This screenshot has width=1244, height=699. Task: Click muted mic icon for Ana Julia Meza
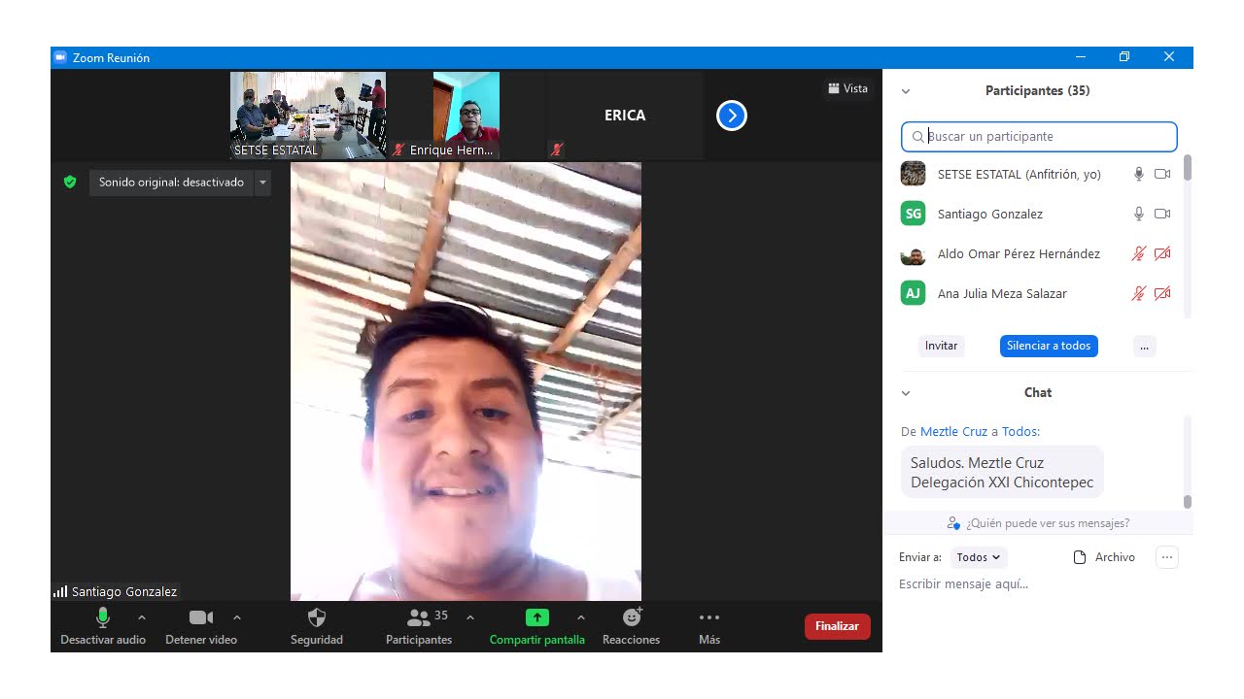[x=1139, y=293]
